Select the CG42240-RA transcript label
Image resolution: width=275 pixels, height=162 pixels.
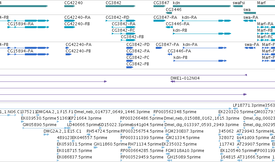coord(77,17)
